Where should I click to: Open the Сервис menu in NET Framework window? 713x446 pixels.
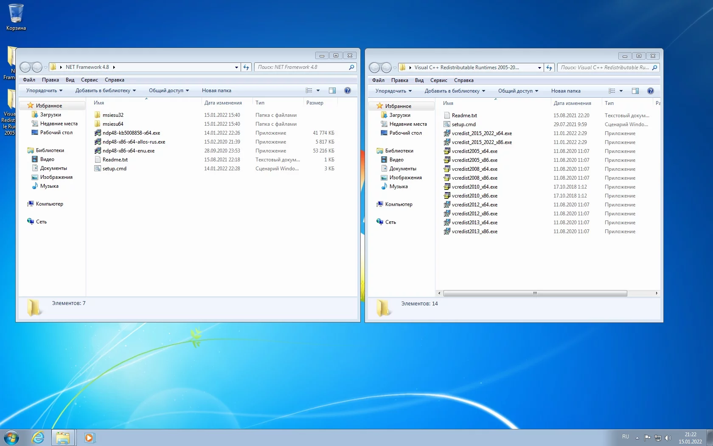(89, 80)
